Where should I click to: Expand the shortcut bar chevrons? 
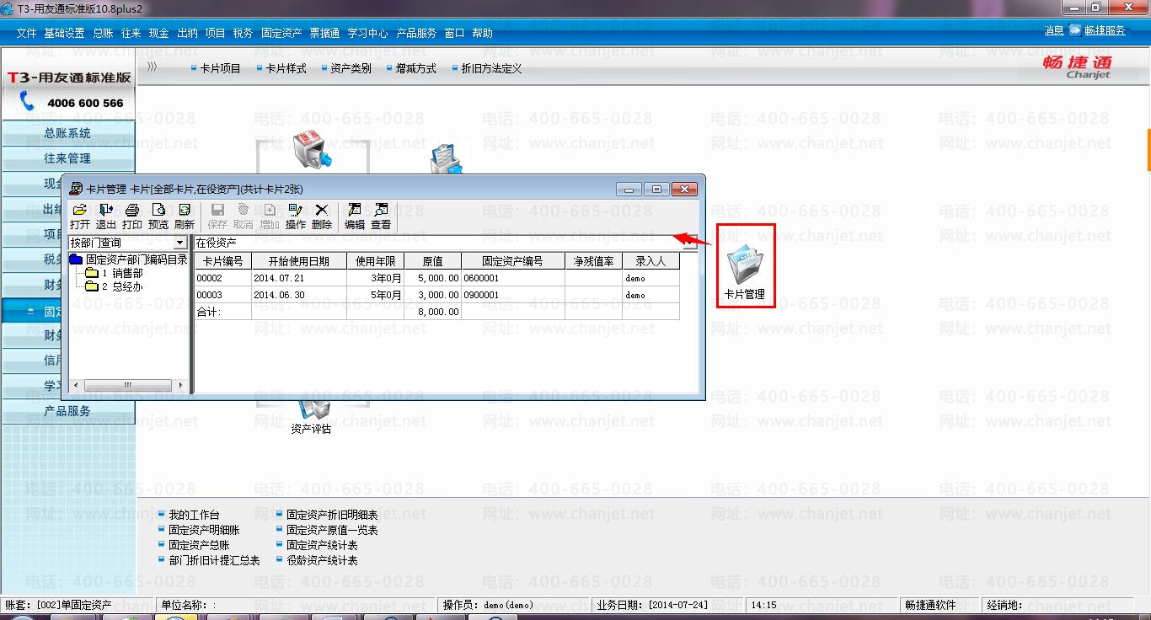point(152,67)
